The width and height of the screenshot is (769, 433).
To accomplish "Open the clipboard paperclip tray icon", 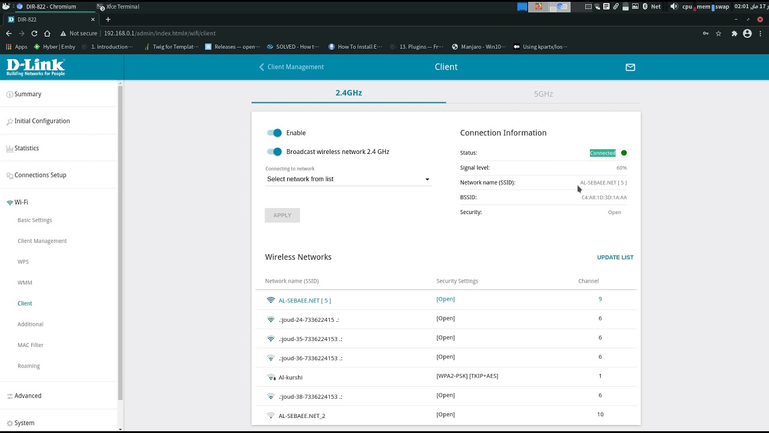I will pyautogui.click(x=616, y=7).
